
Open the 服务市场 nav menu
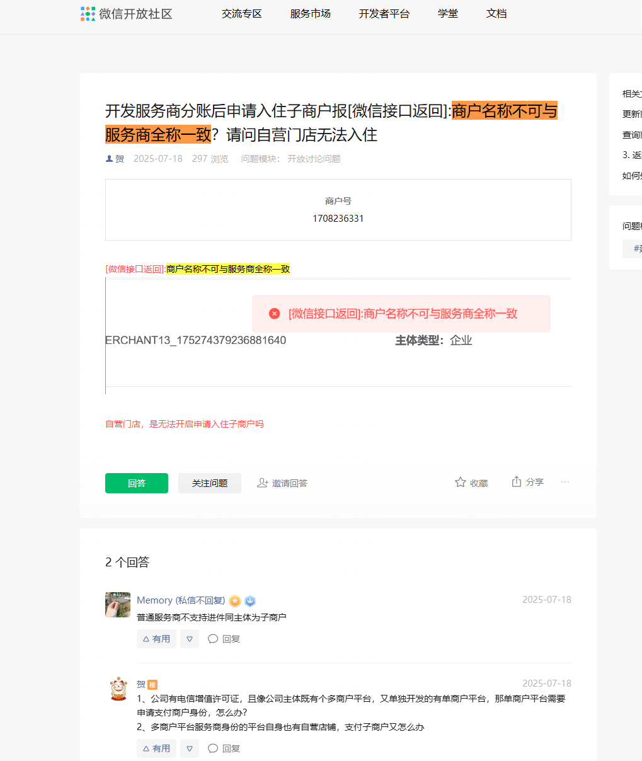[311, 14]
